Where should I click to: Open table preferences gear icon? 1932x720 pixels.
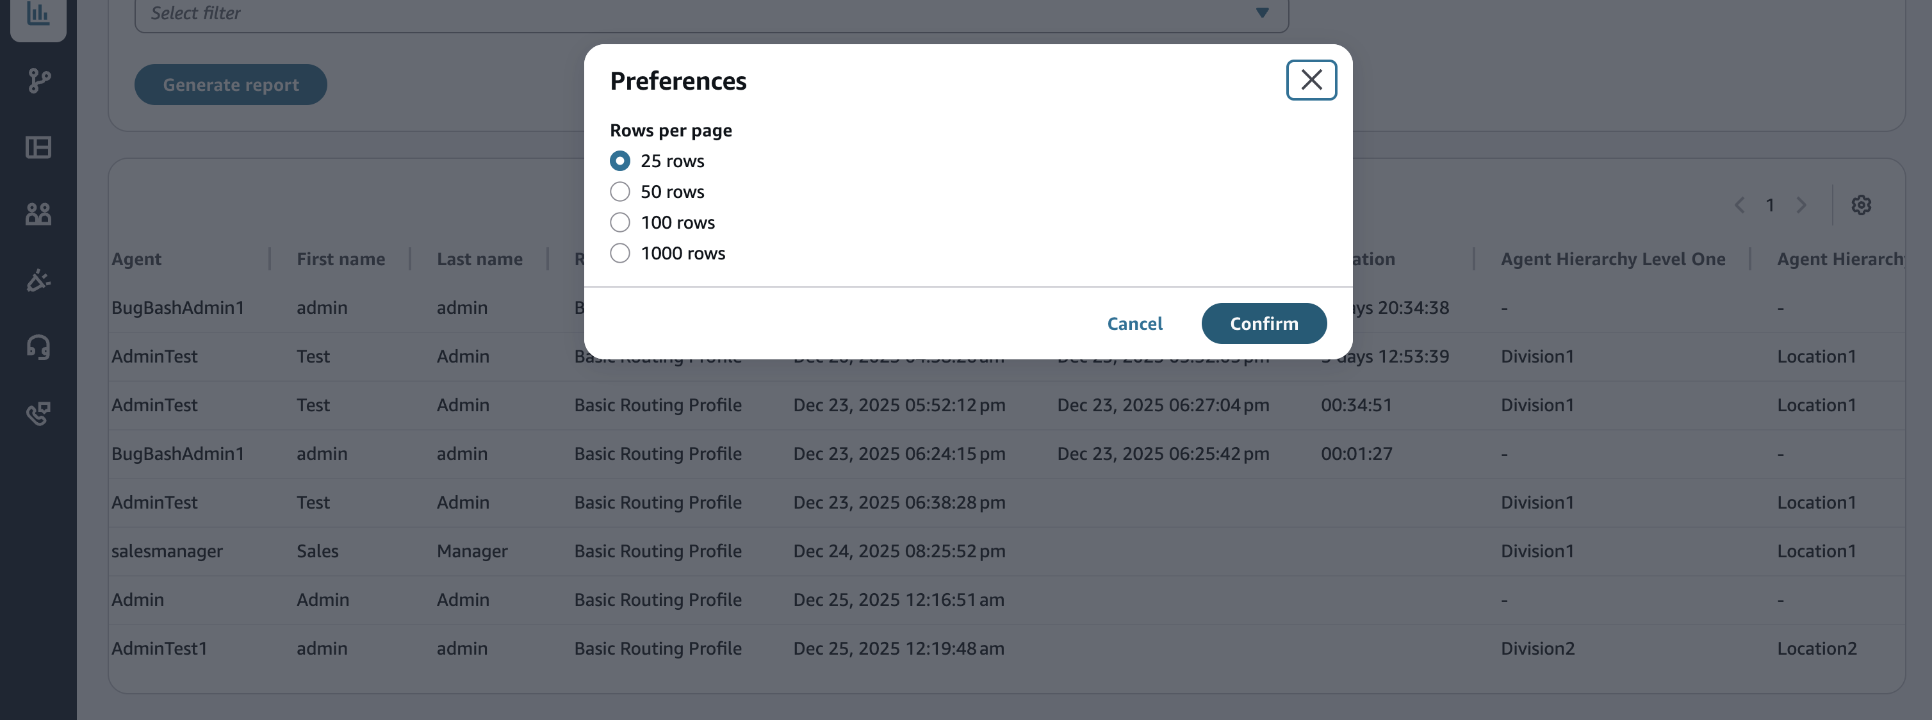tap(1861, 205)
